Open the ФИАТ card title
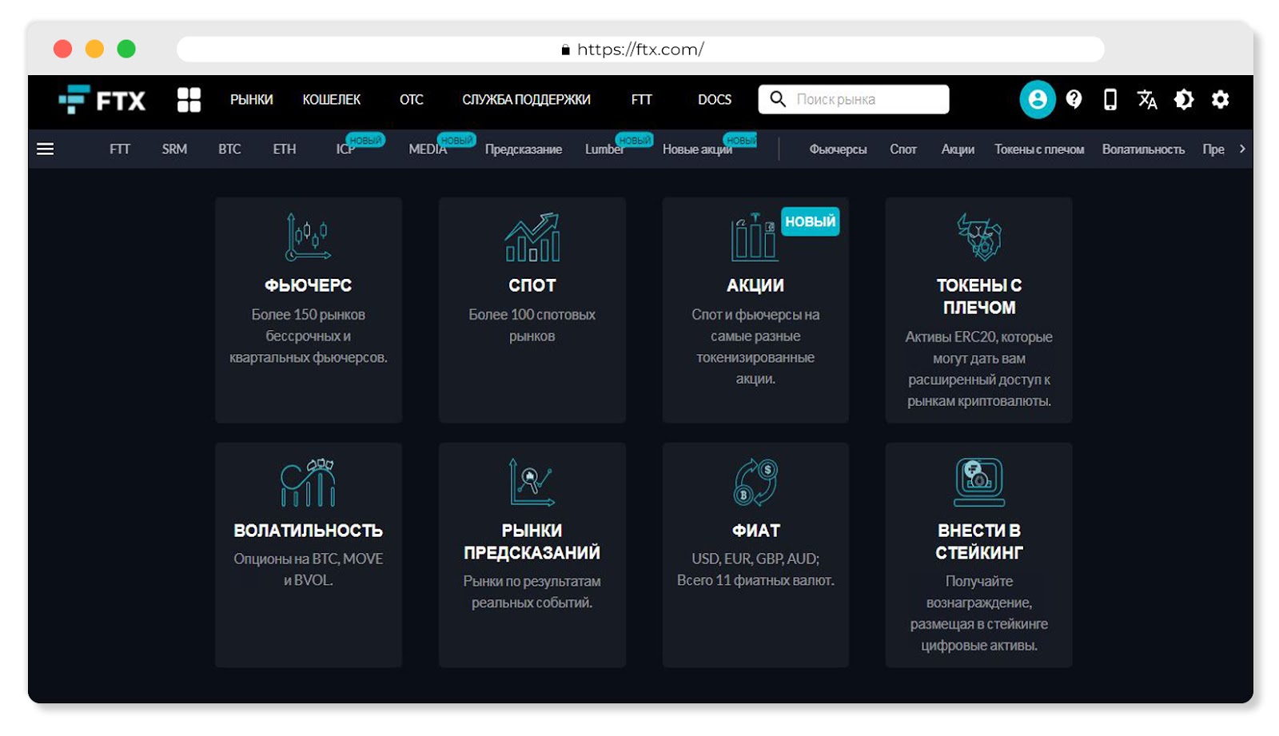 tap(755, 531)
